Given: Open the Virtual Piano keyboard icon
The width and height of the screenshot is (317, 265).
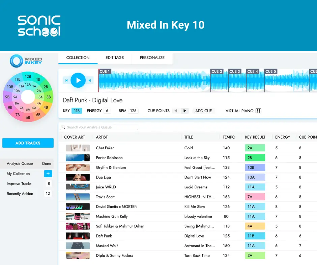Looking at the screenshot, I should click(x=258, y=111).
